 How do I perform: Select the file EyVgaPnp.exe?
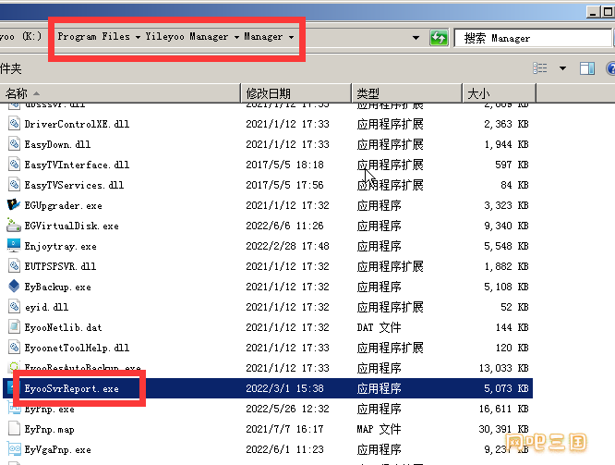tap(57, 449)
